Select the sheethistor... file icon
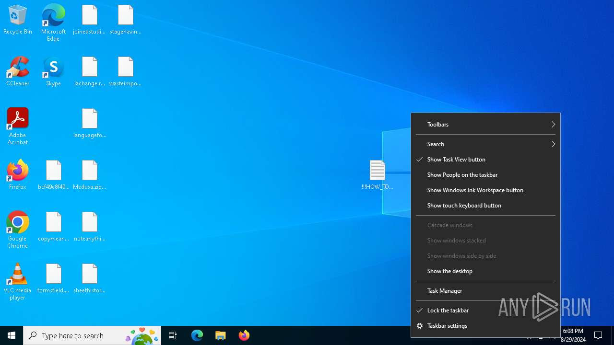The image size is (614, 345). click(x=89, y=279)
